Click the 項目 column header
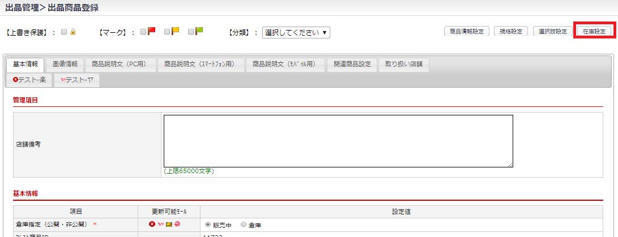Image resolution: width=618 pixels, height=237 pixels. click(x=76, y=212)
